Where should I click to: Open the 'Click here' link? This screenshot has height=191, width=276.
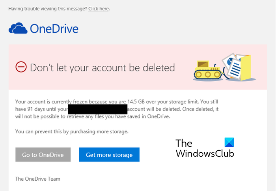click(98, 8)
